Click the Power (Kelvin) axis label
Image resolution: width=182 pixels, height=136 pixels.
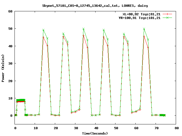click(x=3, y=68)
